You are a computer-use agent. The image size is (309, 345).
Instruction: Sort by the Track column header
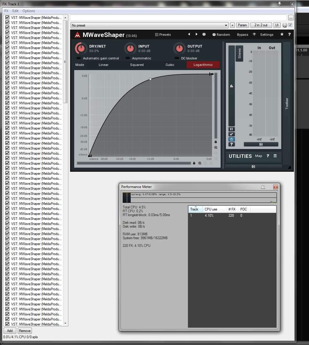(x=196, y=209)
